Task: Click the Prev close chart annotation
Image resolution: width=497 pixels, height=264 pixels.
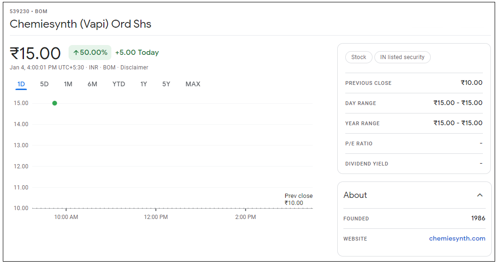Action: click(x=299, y=199)
